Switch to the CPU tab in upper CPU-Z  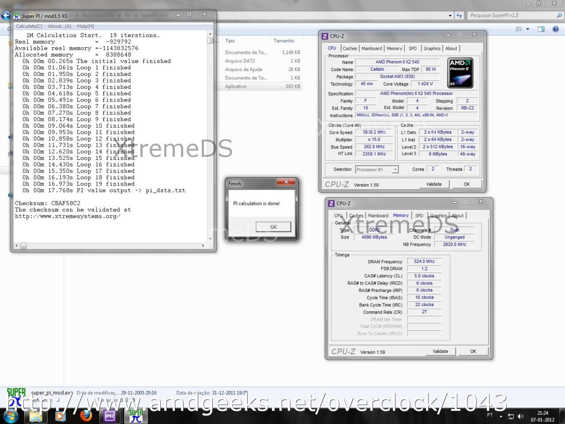pos(332,49)
